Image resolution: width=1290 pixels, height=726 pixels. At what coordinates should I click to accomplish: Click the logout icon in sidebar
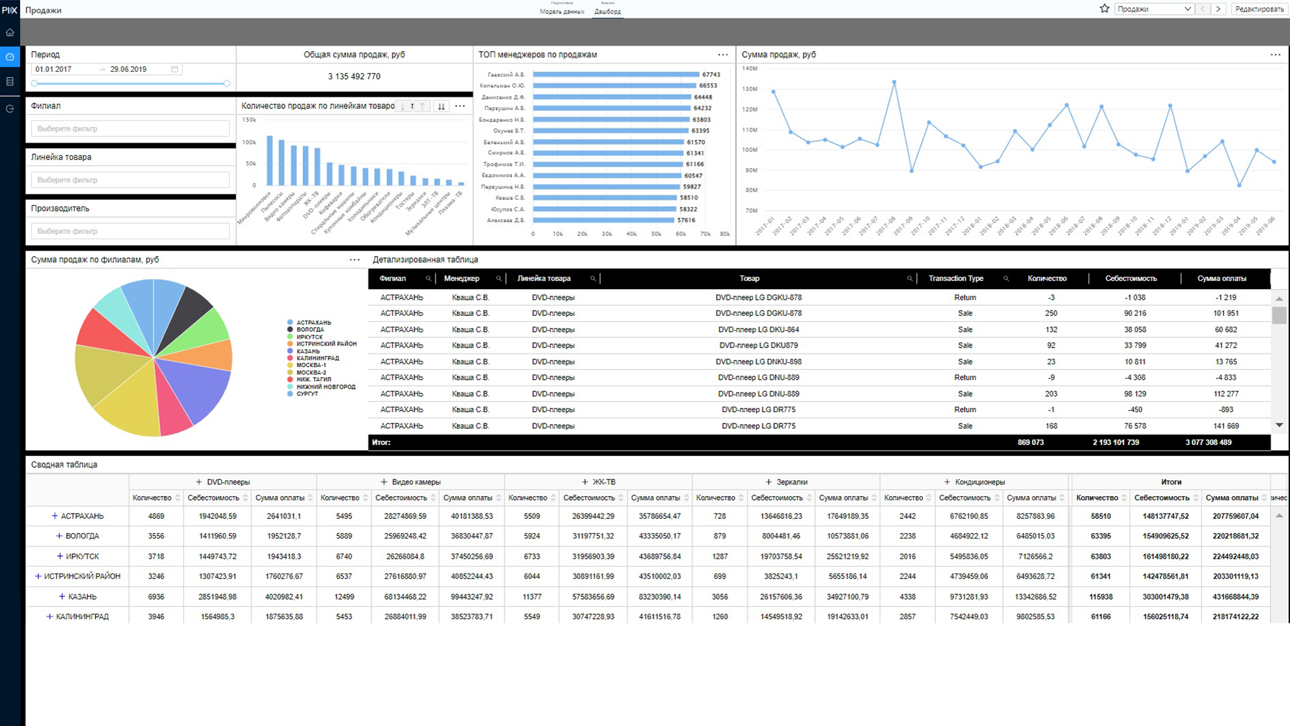[x=9, y=108]
